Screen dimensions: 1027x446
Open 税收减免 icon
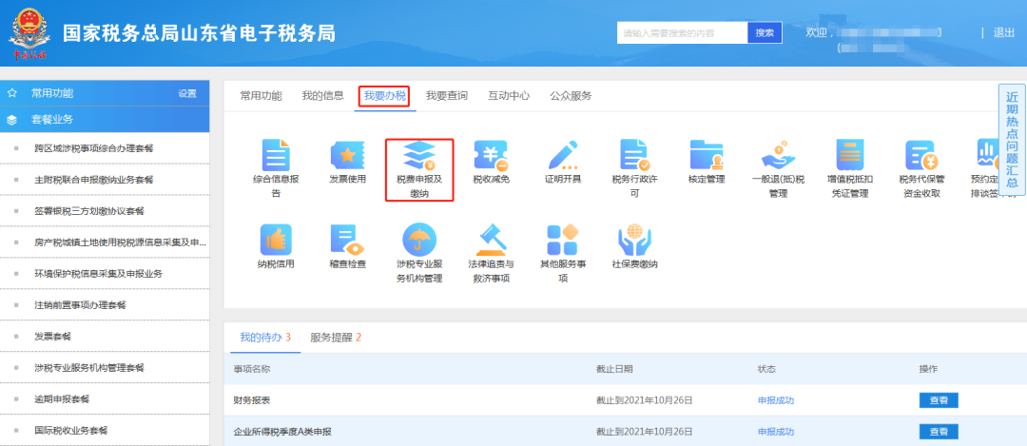pos(492,156)
